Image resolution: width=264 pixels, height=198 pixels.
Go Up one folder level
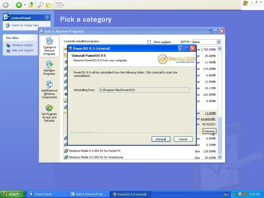31,5
